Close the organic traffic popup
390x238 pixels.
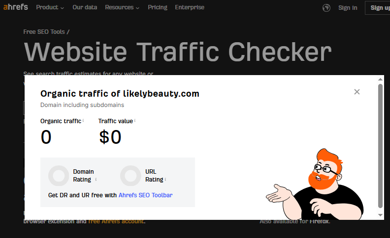tap(357, 92)
